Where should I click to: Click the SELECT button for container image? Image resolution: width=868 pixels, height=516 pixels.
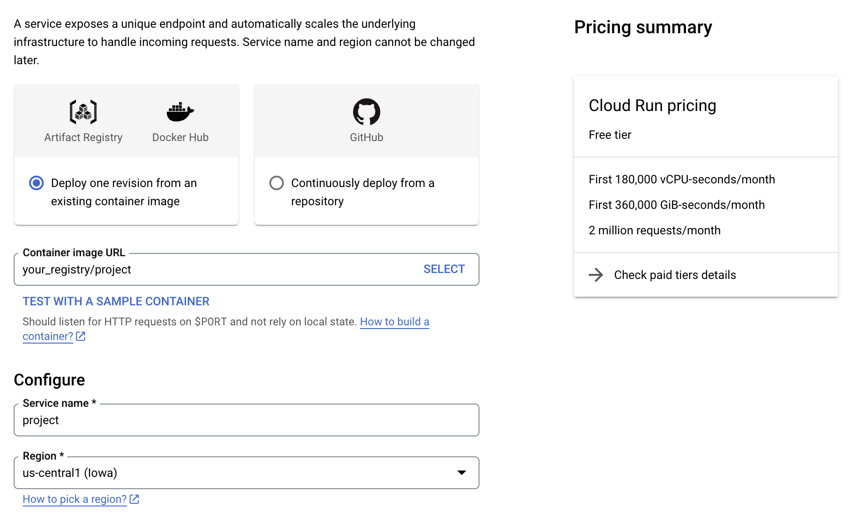(x=444, y=269)
